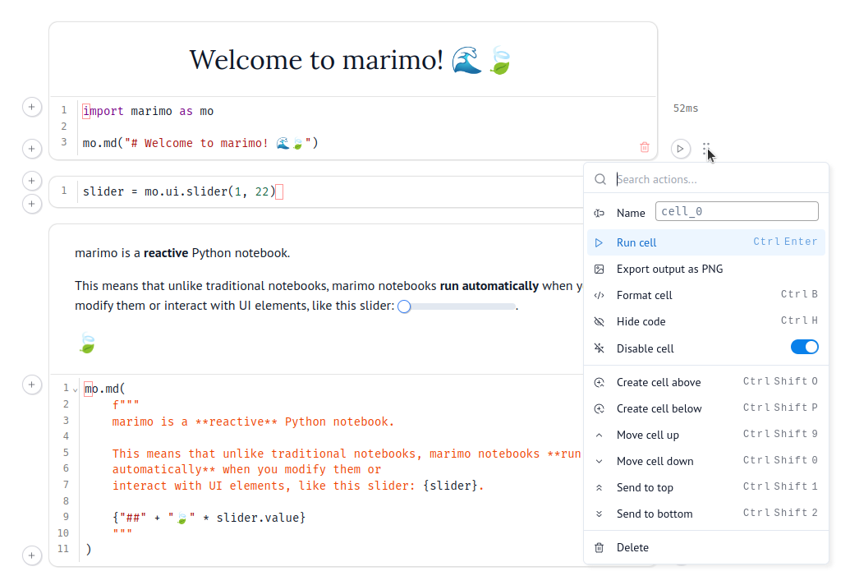Click the '{"##" + ... * slider.value}' code line
The height and width of the screenshot is (576, 850).
(x=209, y=518)
